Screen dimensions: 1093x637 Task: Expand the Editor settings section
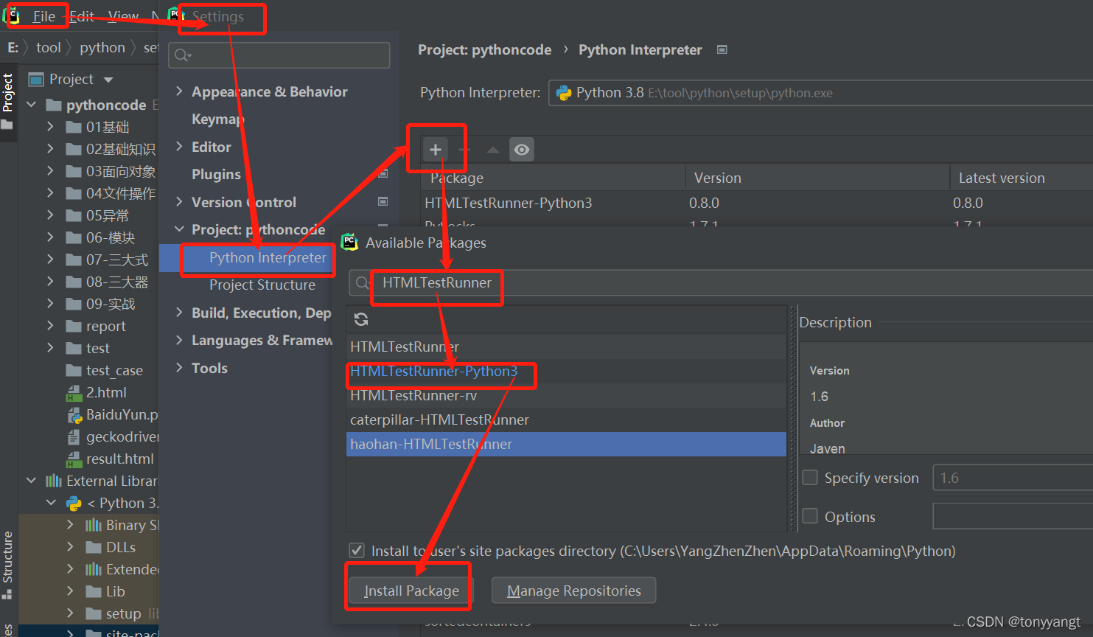179,147
